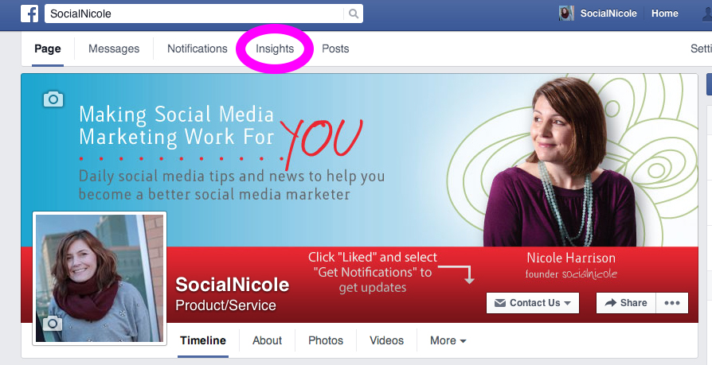Open the About section tab
The width and height of the screenshot is (712, 365).
(267, 340)
